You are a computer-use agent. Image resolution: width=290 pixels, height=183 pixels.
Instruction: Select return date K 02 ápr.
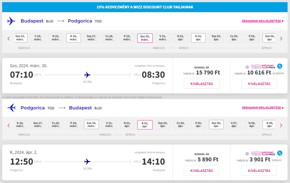pos(145,125)
